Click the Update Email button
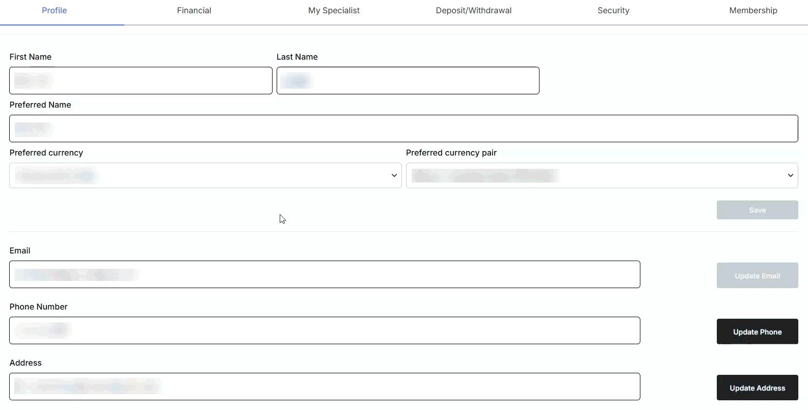 tap(757, 275)
